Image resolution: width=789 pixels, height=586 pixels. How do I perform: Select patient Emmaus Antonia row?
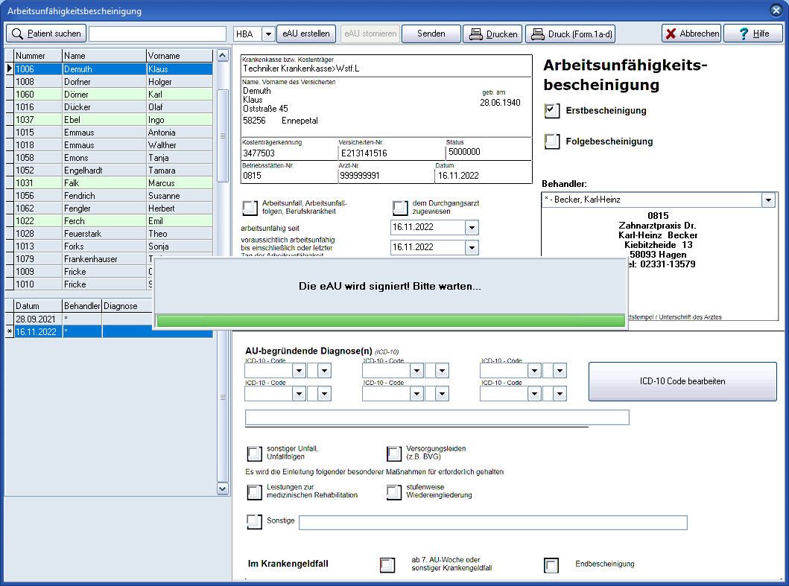(113, 133)
